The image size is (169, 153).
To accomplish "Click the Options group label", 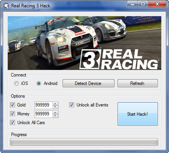I will coord(18,96).
